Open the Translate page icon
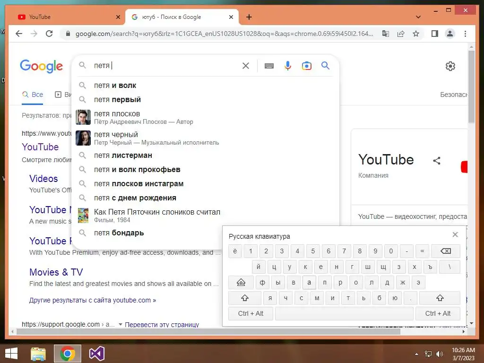 386,34
